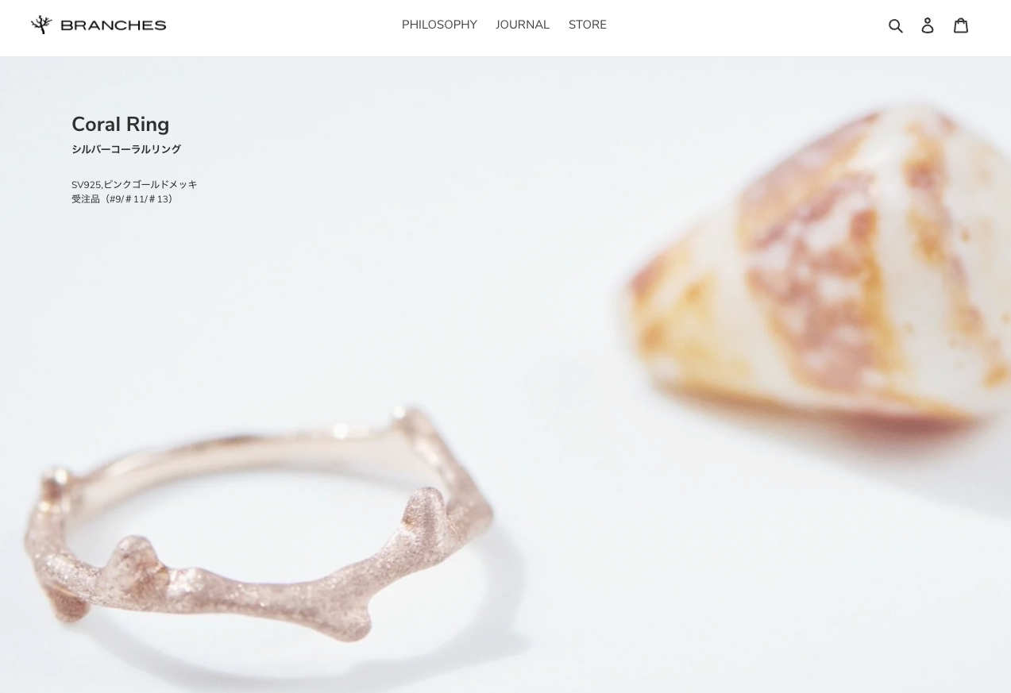Go to the JOURNAL page
The height and width of the screenshot is (693, 1011).
pos(523,25)
